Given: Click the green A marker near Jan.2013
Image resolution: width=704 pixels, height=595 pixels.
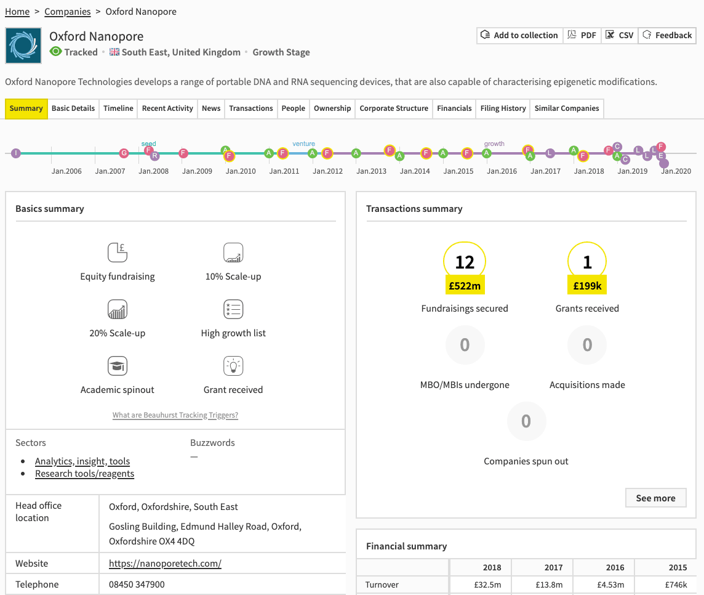Looking at the screenshot, I should coord(356,153).
